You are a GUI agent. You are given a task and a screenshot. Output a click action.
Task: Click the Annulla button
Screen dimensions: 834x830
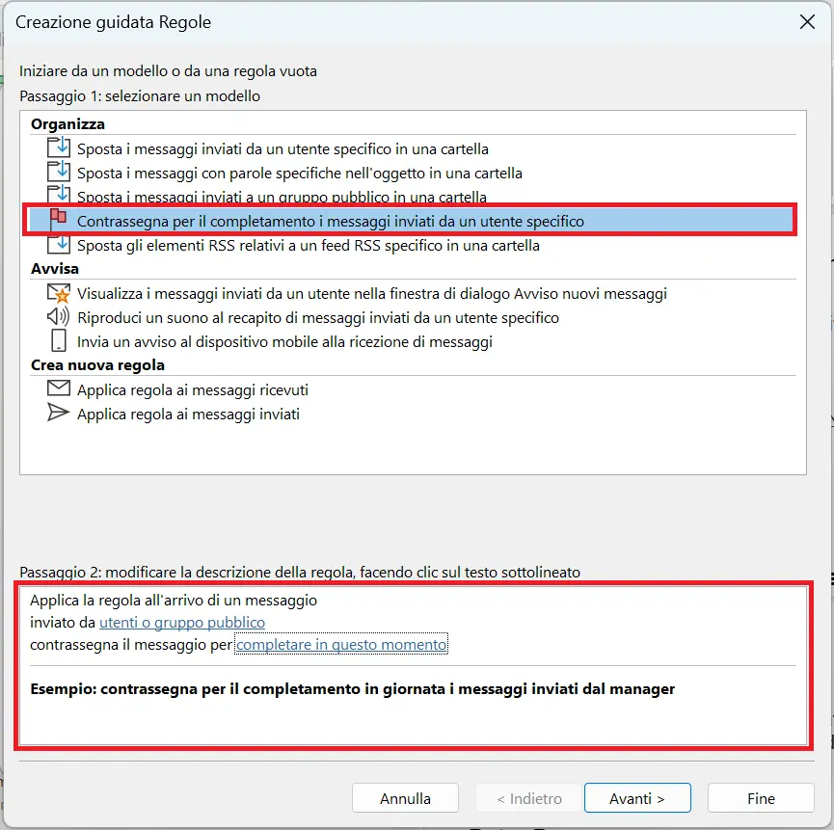click(x=405, y=798)
